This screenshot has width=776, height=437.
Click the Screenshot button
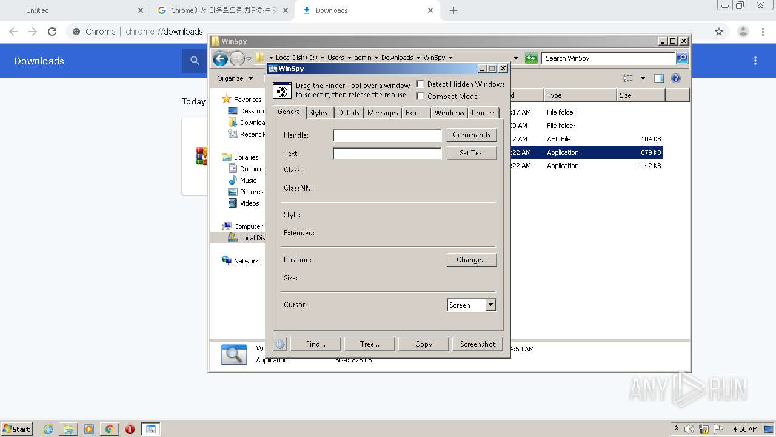pos(478,344)
